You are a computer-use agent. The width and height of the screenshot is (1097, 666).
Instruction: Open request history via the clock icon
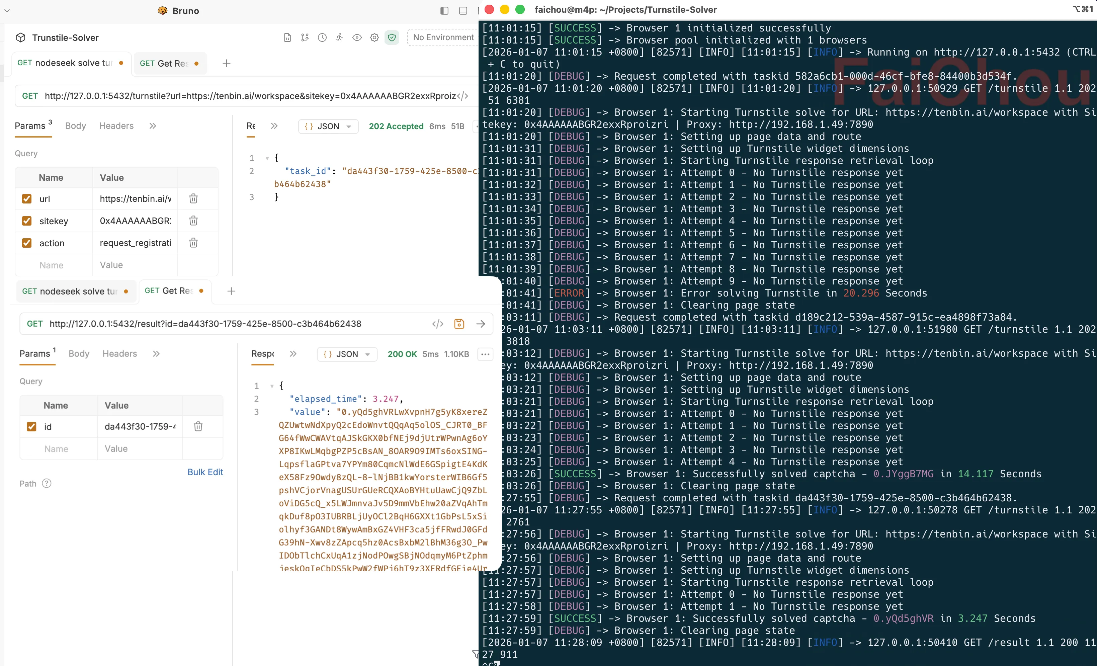(x=322, y=37)
